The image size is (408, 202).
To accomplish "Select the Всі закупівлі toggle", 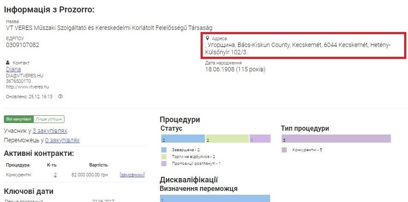I will tap(19, 119).
